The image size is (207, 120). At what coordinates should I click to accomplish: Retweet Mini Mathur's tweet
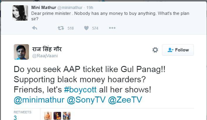click(x=61, y=28)
